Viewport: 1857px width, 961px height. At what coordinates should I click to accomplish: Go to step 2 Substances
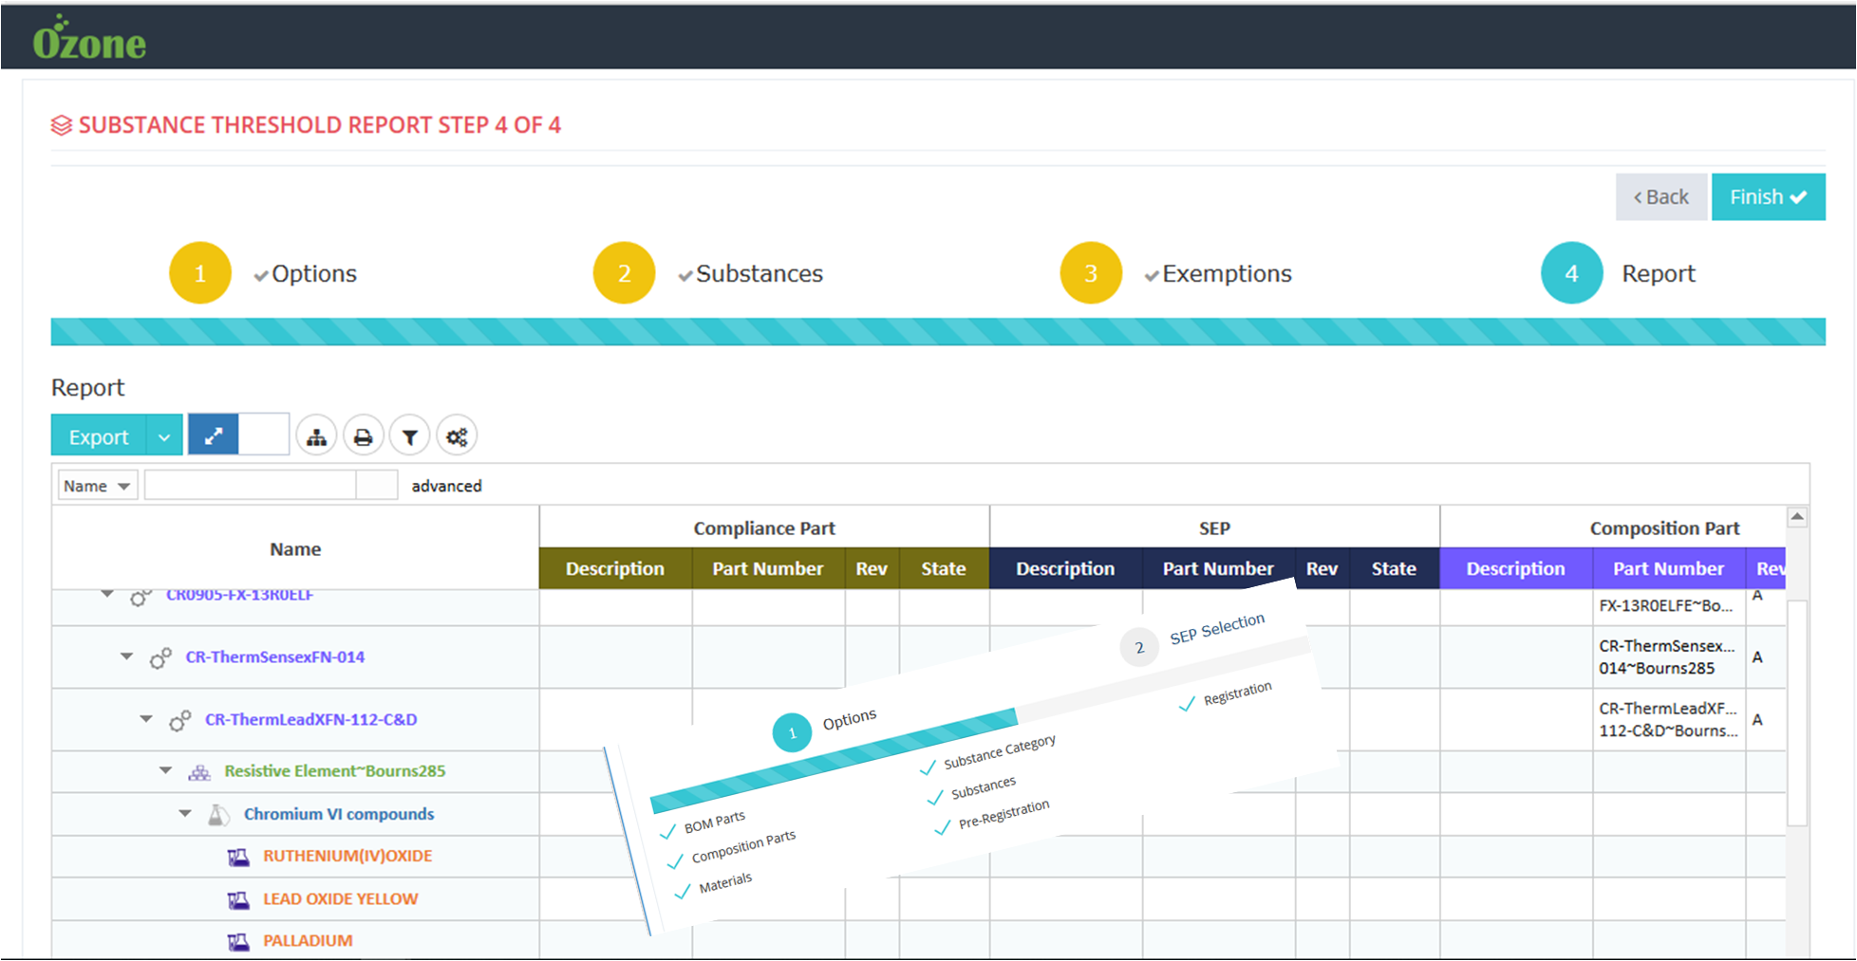point(624,273)
